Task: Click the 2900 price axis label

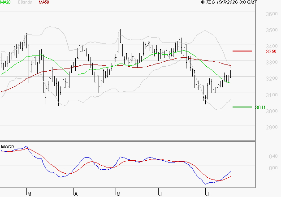Action: (272, 127)
